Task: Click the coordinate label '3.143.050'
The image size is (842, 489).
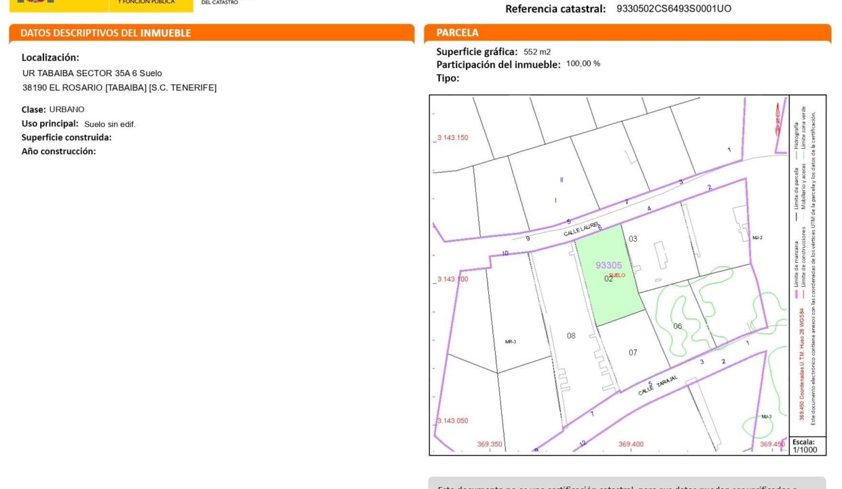Action: (x=452, y=420)
